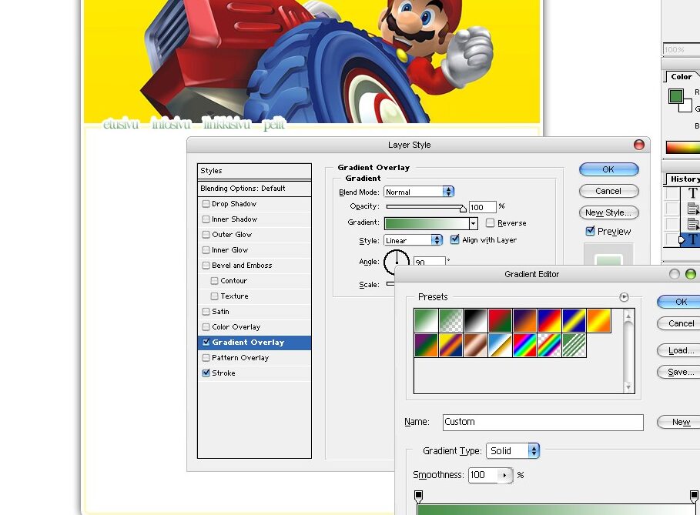The height and width of the screenshot is (515, 700).
Task: Click OK in the Layer Style dialog
Action: (609, 169)
